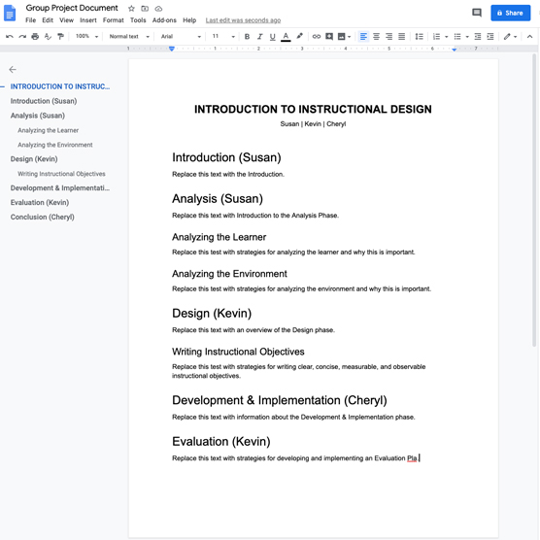540x540 pixels.
Task: Open the line spacing options
Action: pyautogui.click(x=420, y=37)
